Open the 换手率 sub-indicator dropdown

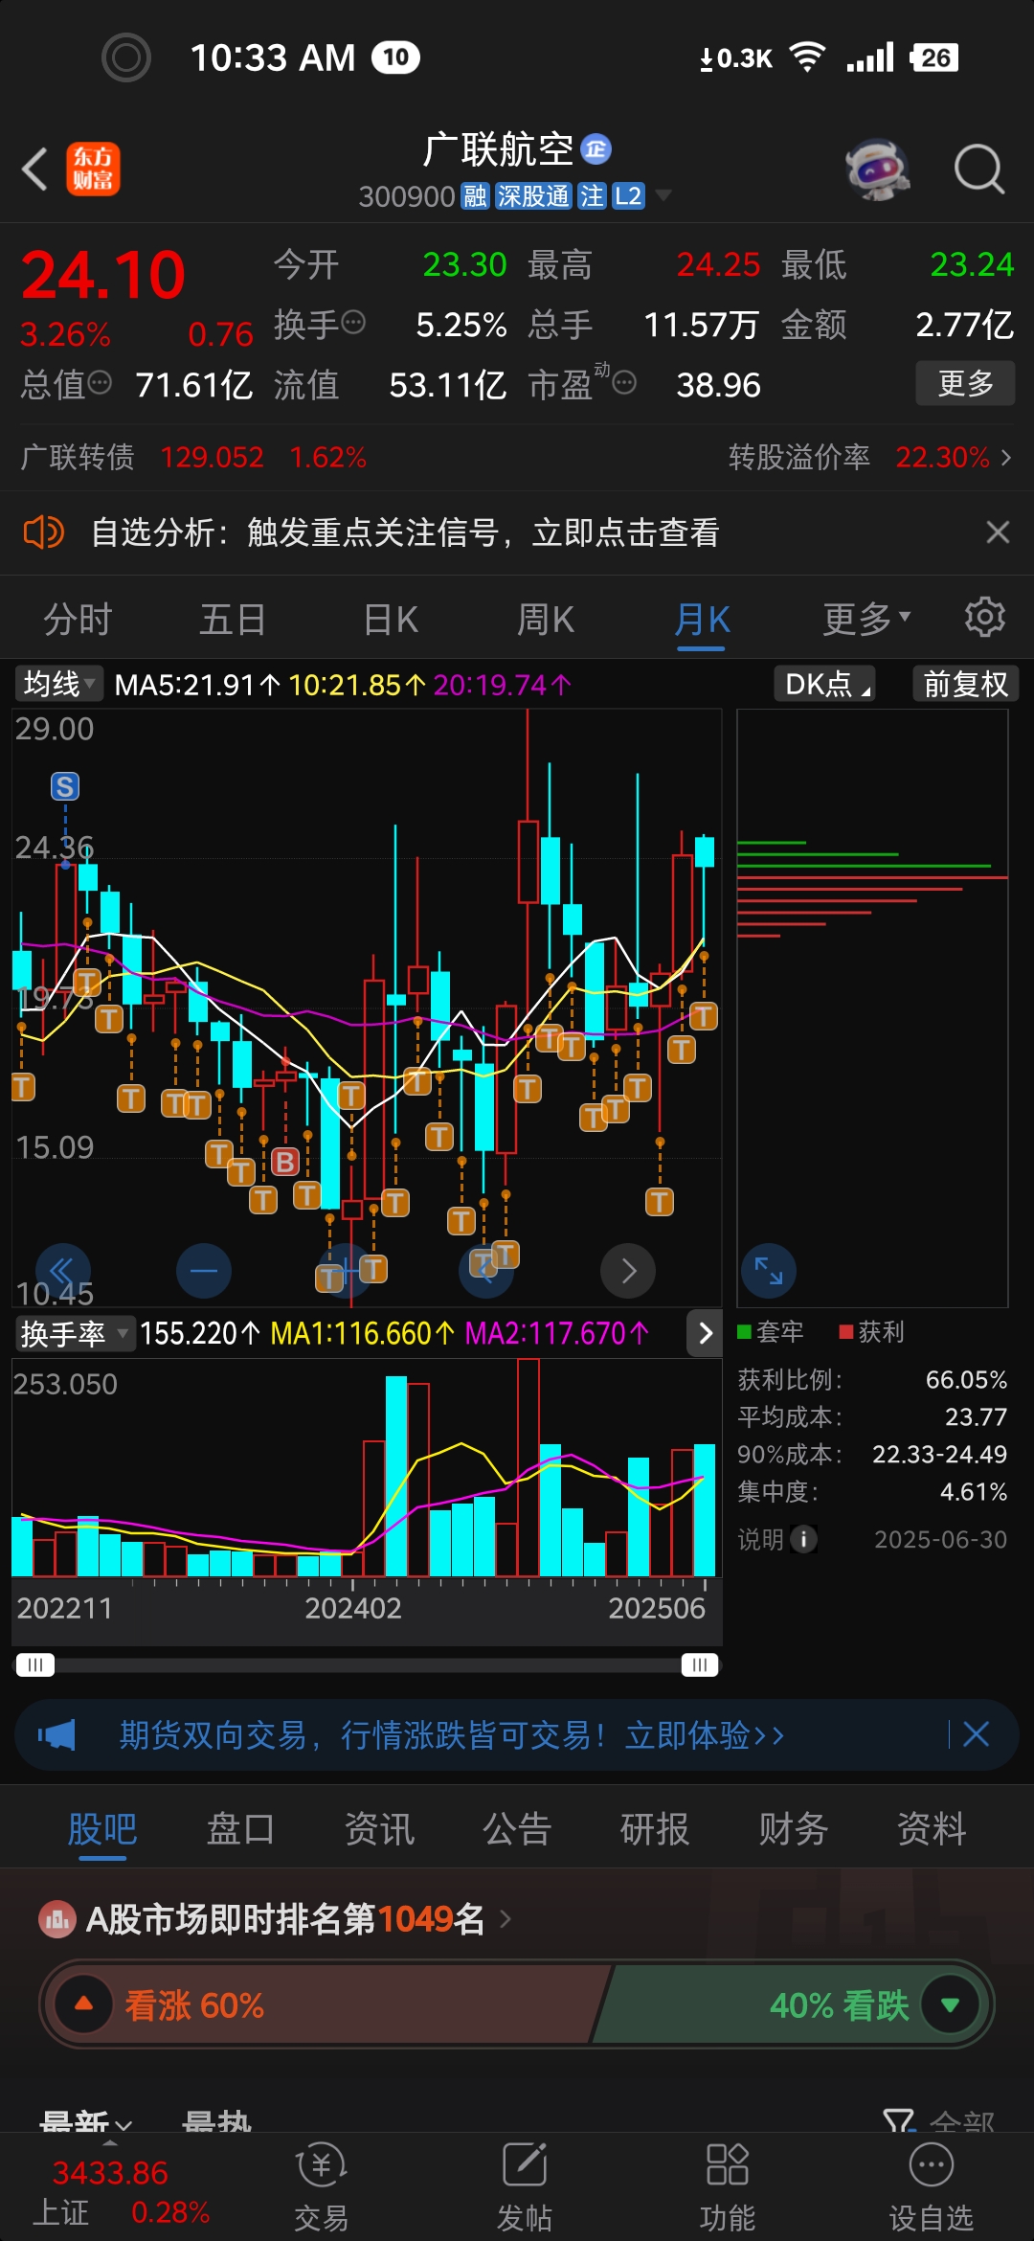tap(75, 1333)
